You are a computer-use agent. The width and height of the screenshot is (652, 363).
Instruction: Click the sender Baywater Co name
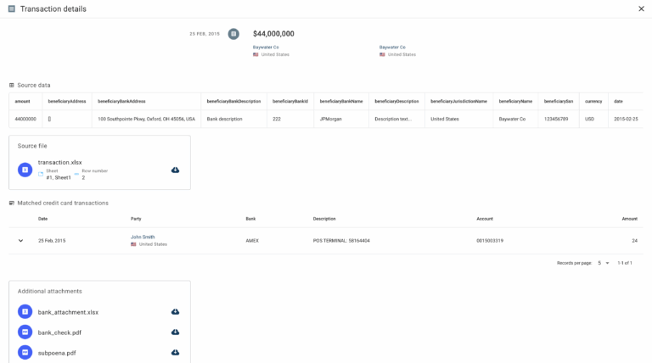[x=266, y=47]
